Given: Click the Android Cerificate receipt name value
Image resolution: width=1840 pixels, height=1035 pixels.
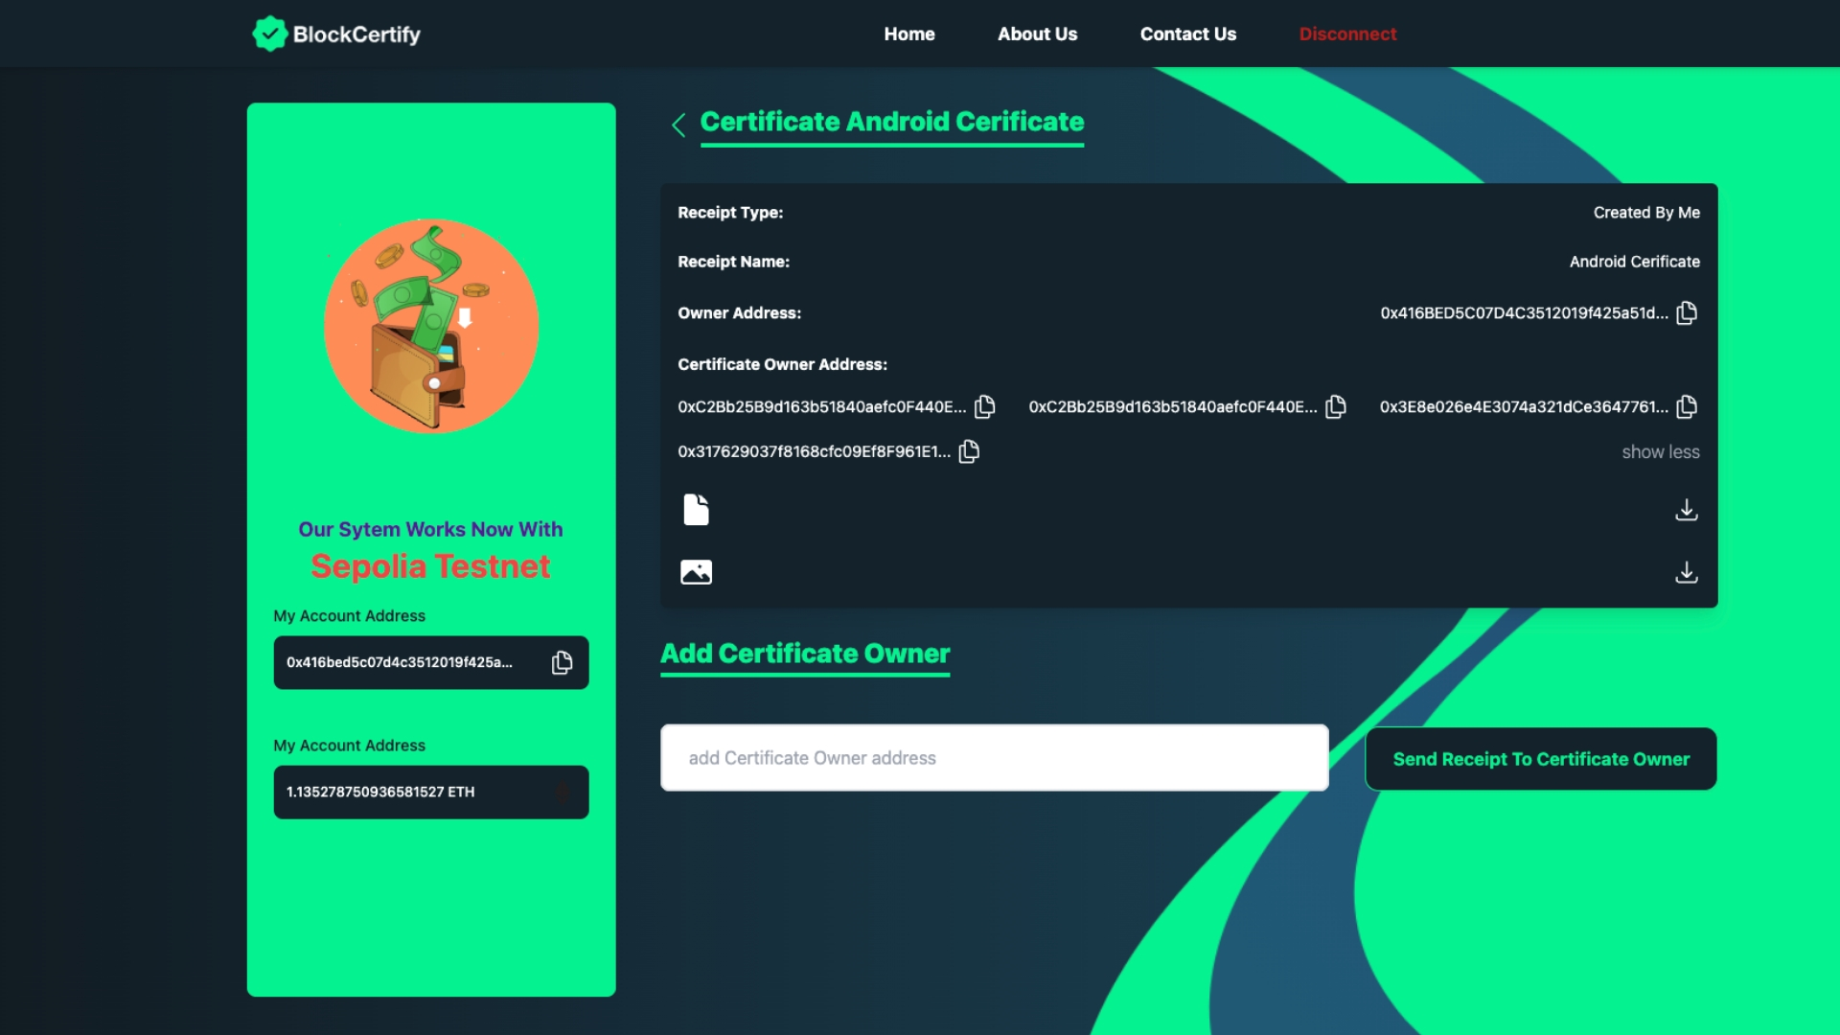Looking at the screenshot, I should (x=1634, y=262).
